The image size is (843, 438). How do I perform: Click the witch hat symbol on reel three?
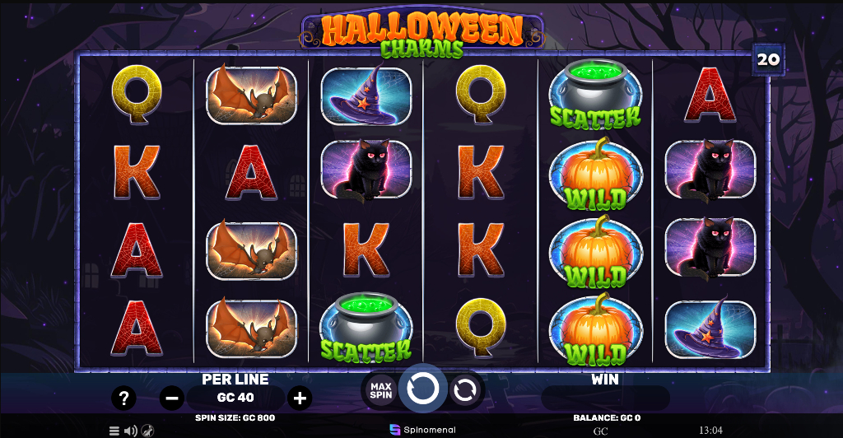tap(366, 96)
